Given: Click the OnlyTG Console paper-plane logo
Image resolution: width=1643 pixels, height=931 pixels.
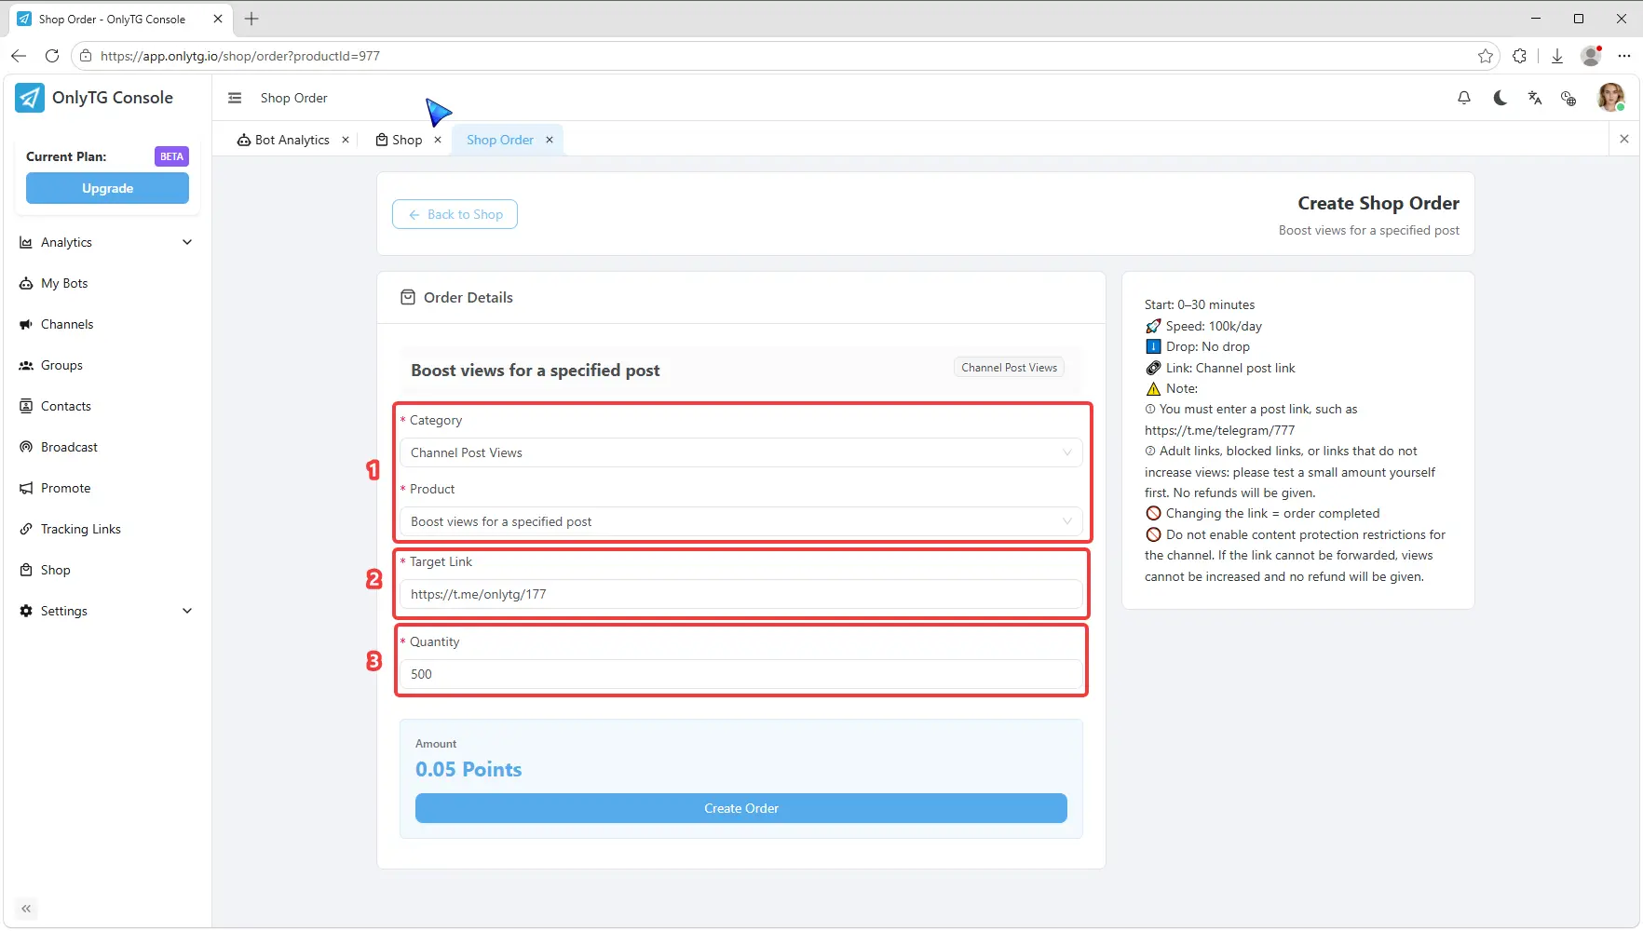Looking at the screenshot, I should [30, 98].
